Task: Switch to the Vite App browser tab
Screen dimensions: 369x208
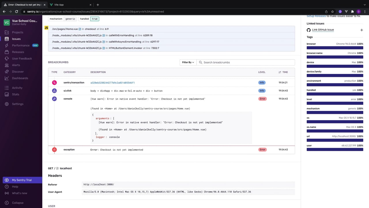Action: (x=70, y=5)
